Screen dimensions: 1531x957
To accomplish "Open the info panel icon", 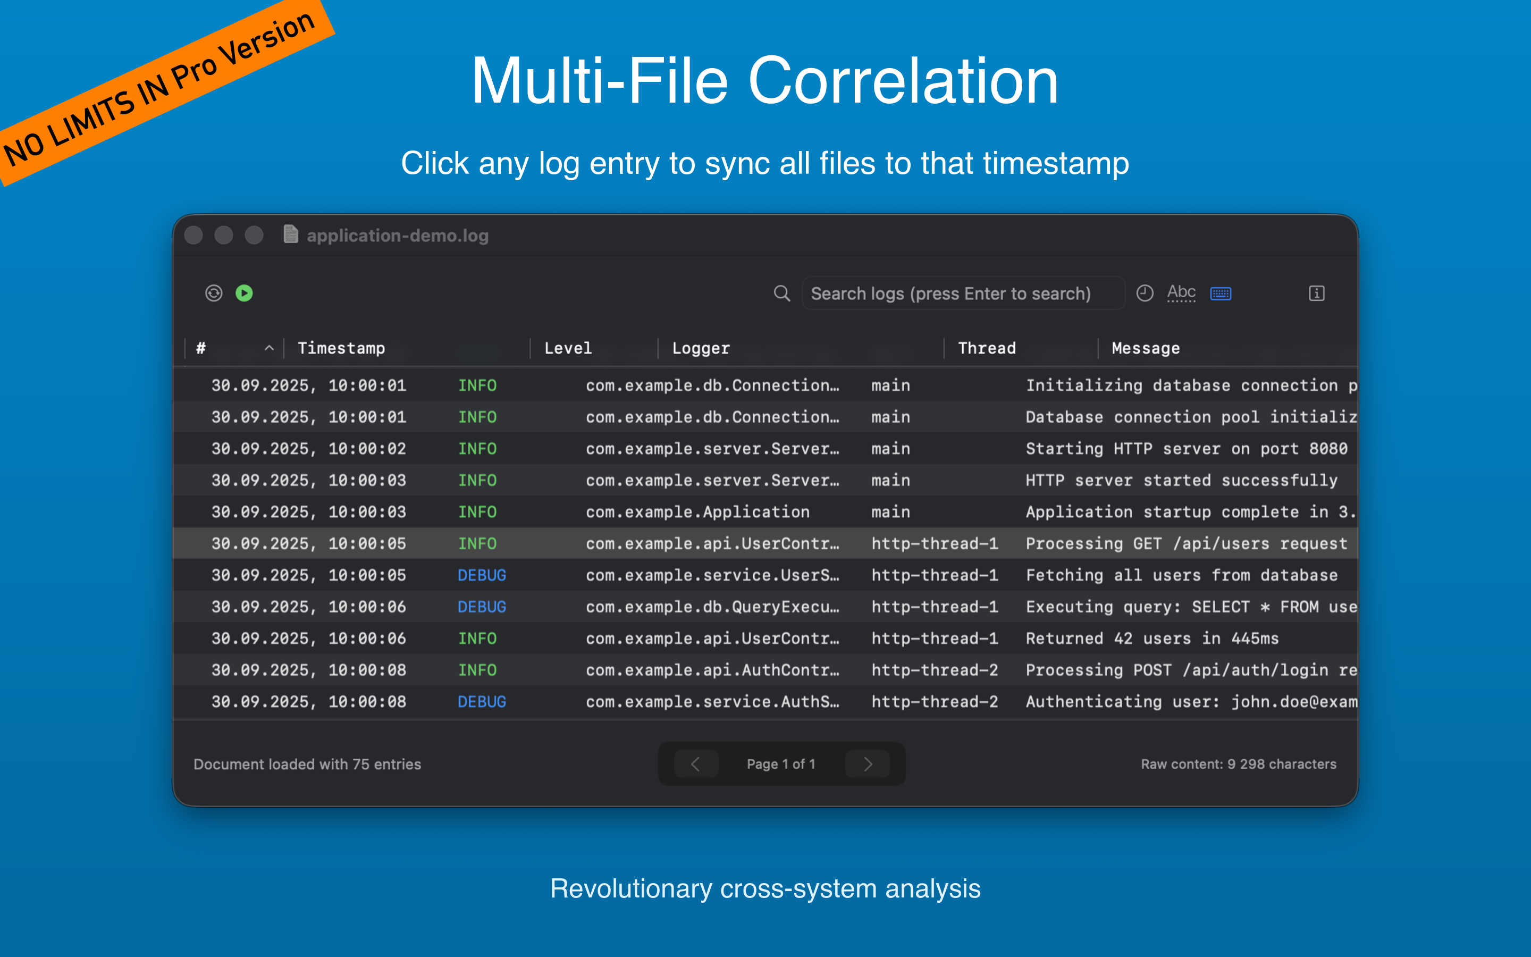I will [x=1317, y=293].
